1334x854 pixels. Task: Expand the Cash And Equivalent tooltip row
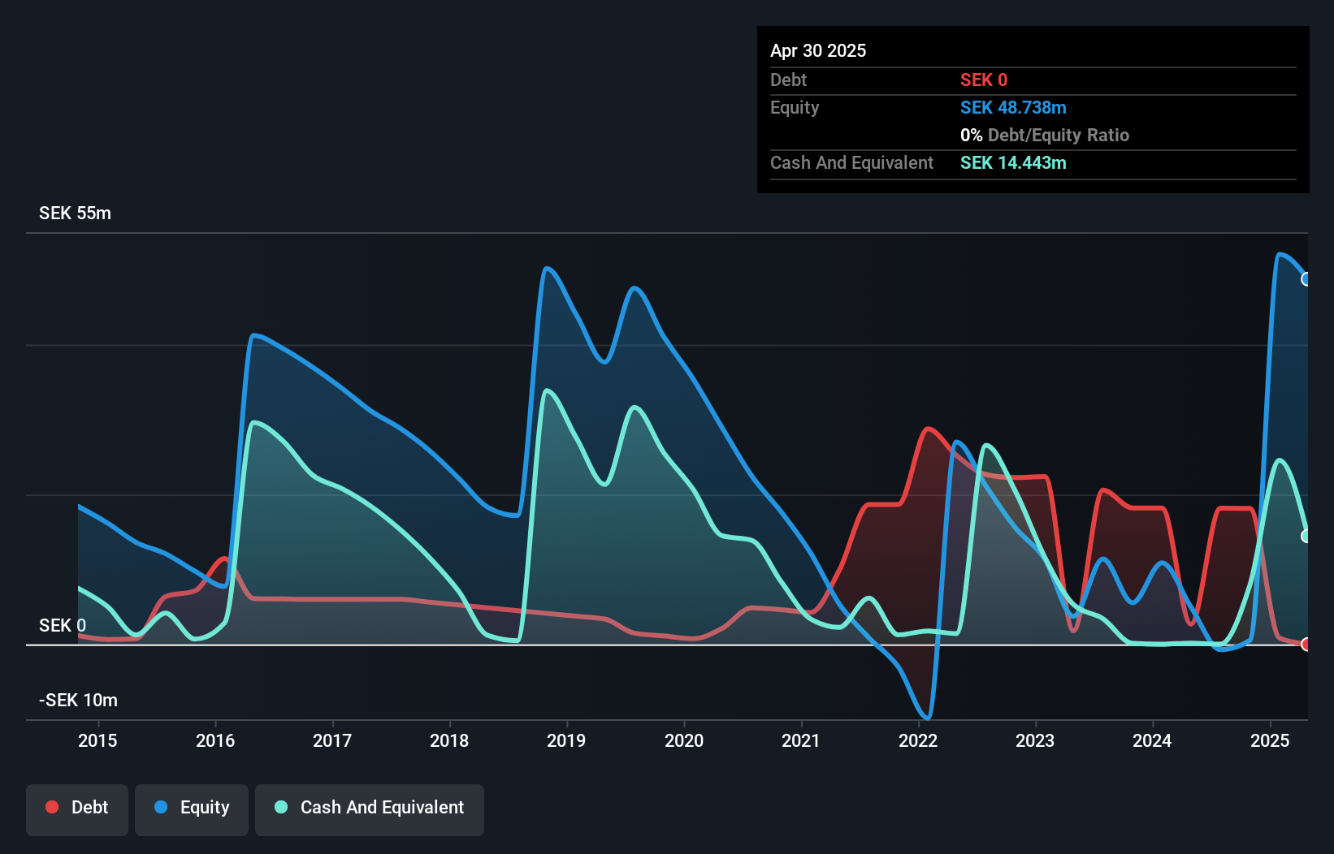tap(851, 162)
